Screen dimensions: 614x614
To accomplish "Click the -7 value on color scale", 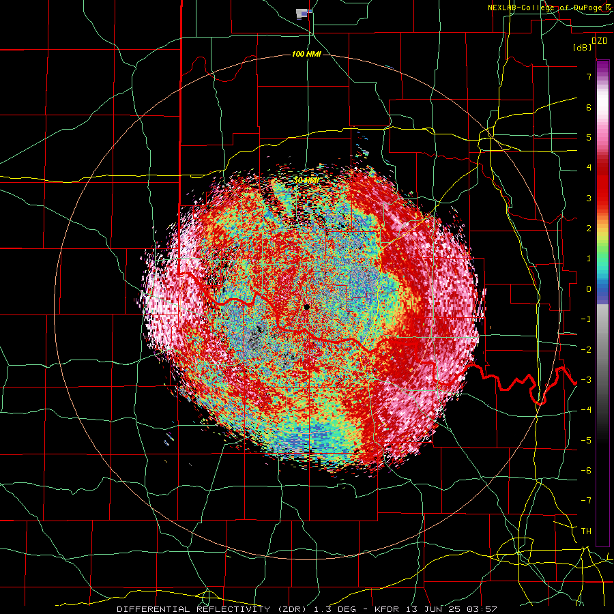I will coord(586,501).
